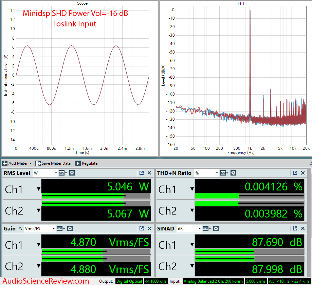Expand Ch1 arrow in SINAD meter
Image resolution: width=312 pixels, height=285 pixels.
click(192, 245)
